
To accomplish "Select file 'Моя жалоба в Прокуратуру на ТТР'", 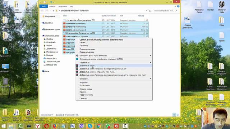I will click(105, 33).
